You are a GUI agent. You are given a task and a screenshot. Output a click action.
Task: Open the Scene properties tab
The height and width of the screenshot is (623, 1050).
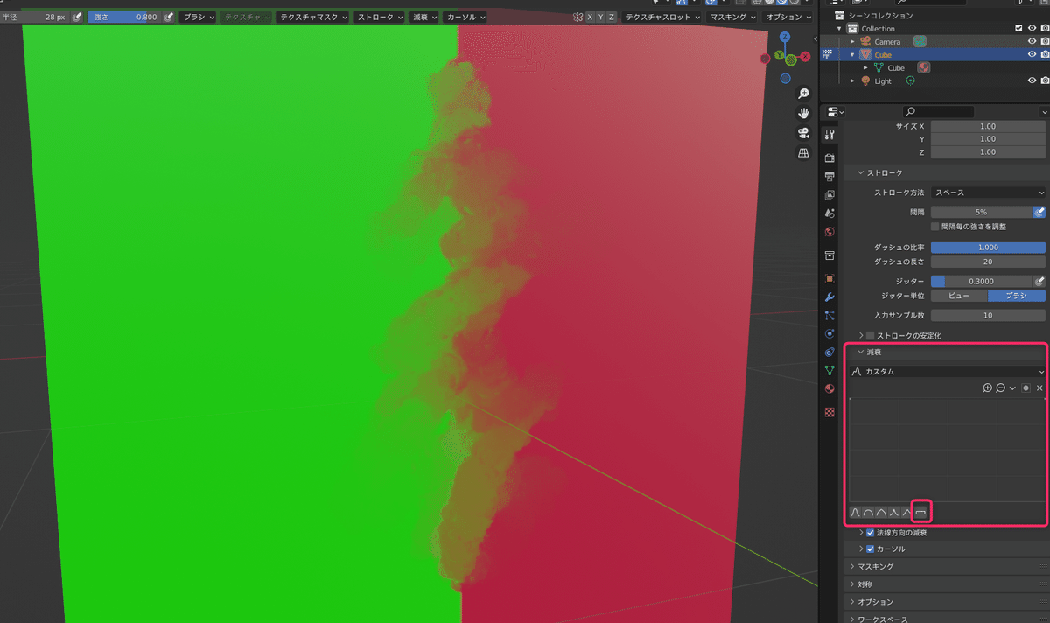point(829,213)
